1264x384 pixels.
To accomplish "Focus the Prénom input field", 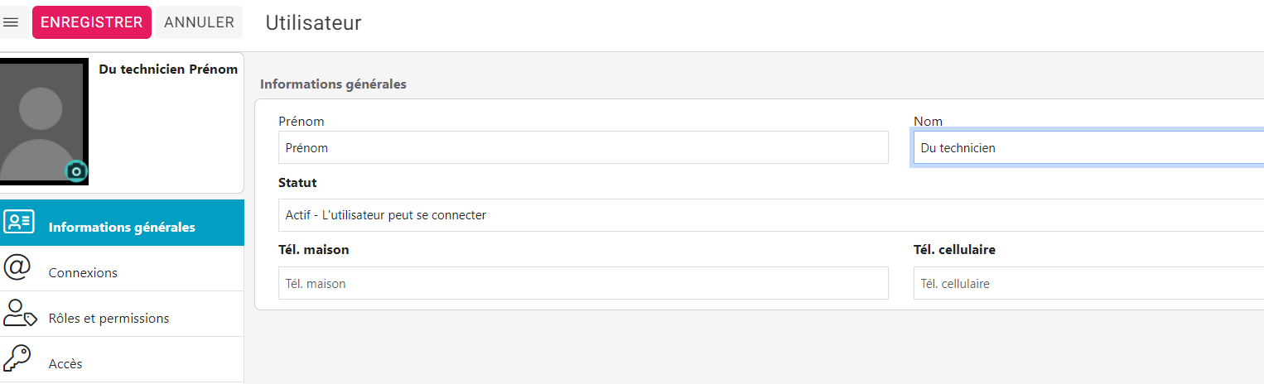I will [583, 148].
